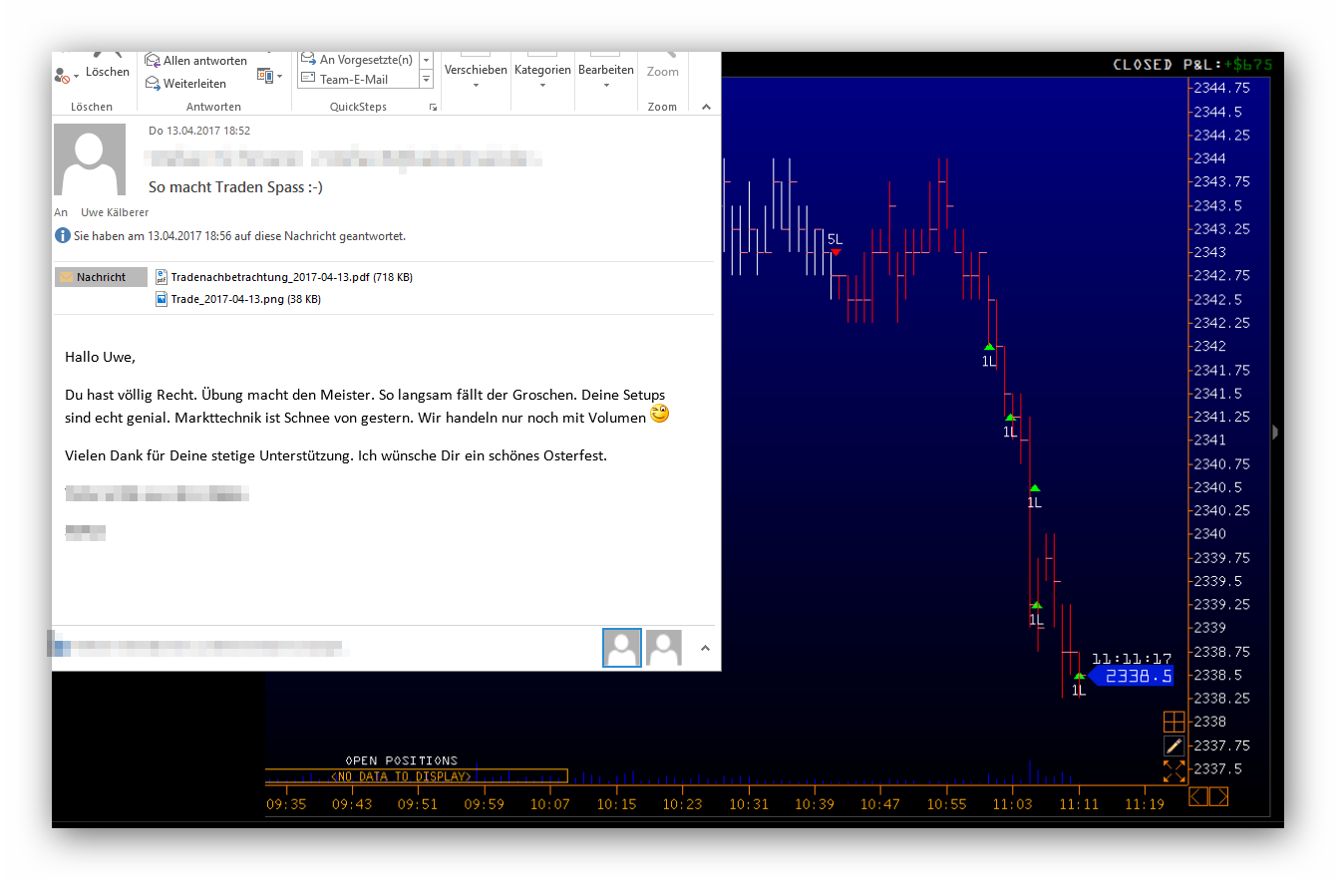The width and height of the screenshot is (1336, 880).
Task: Click time label 09:35 on time axis
Action: (x=286, y=803)
